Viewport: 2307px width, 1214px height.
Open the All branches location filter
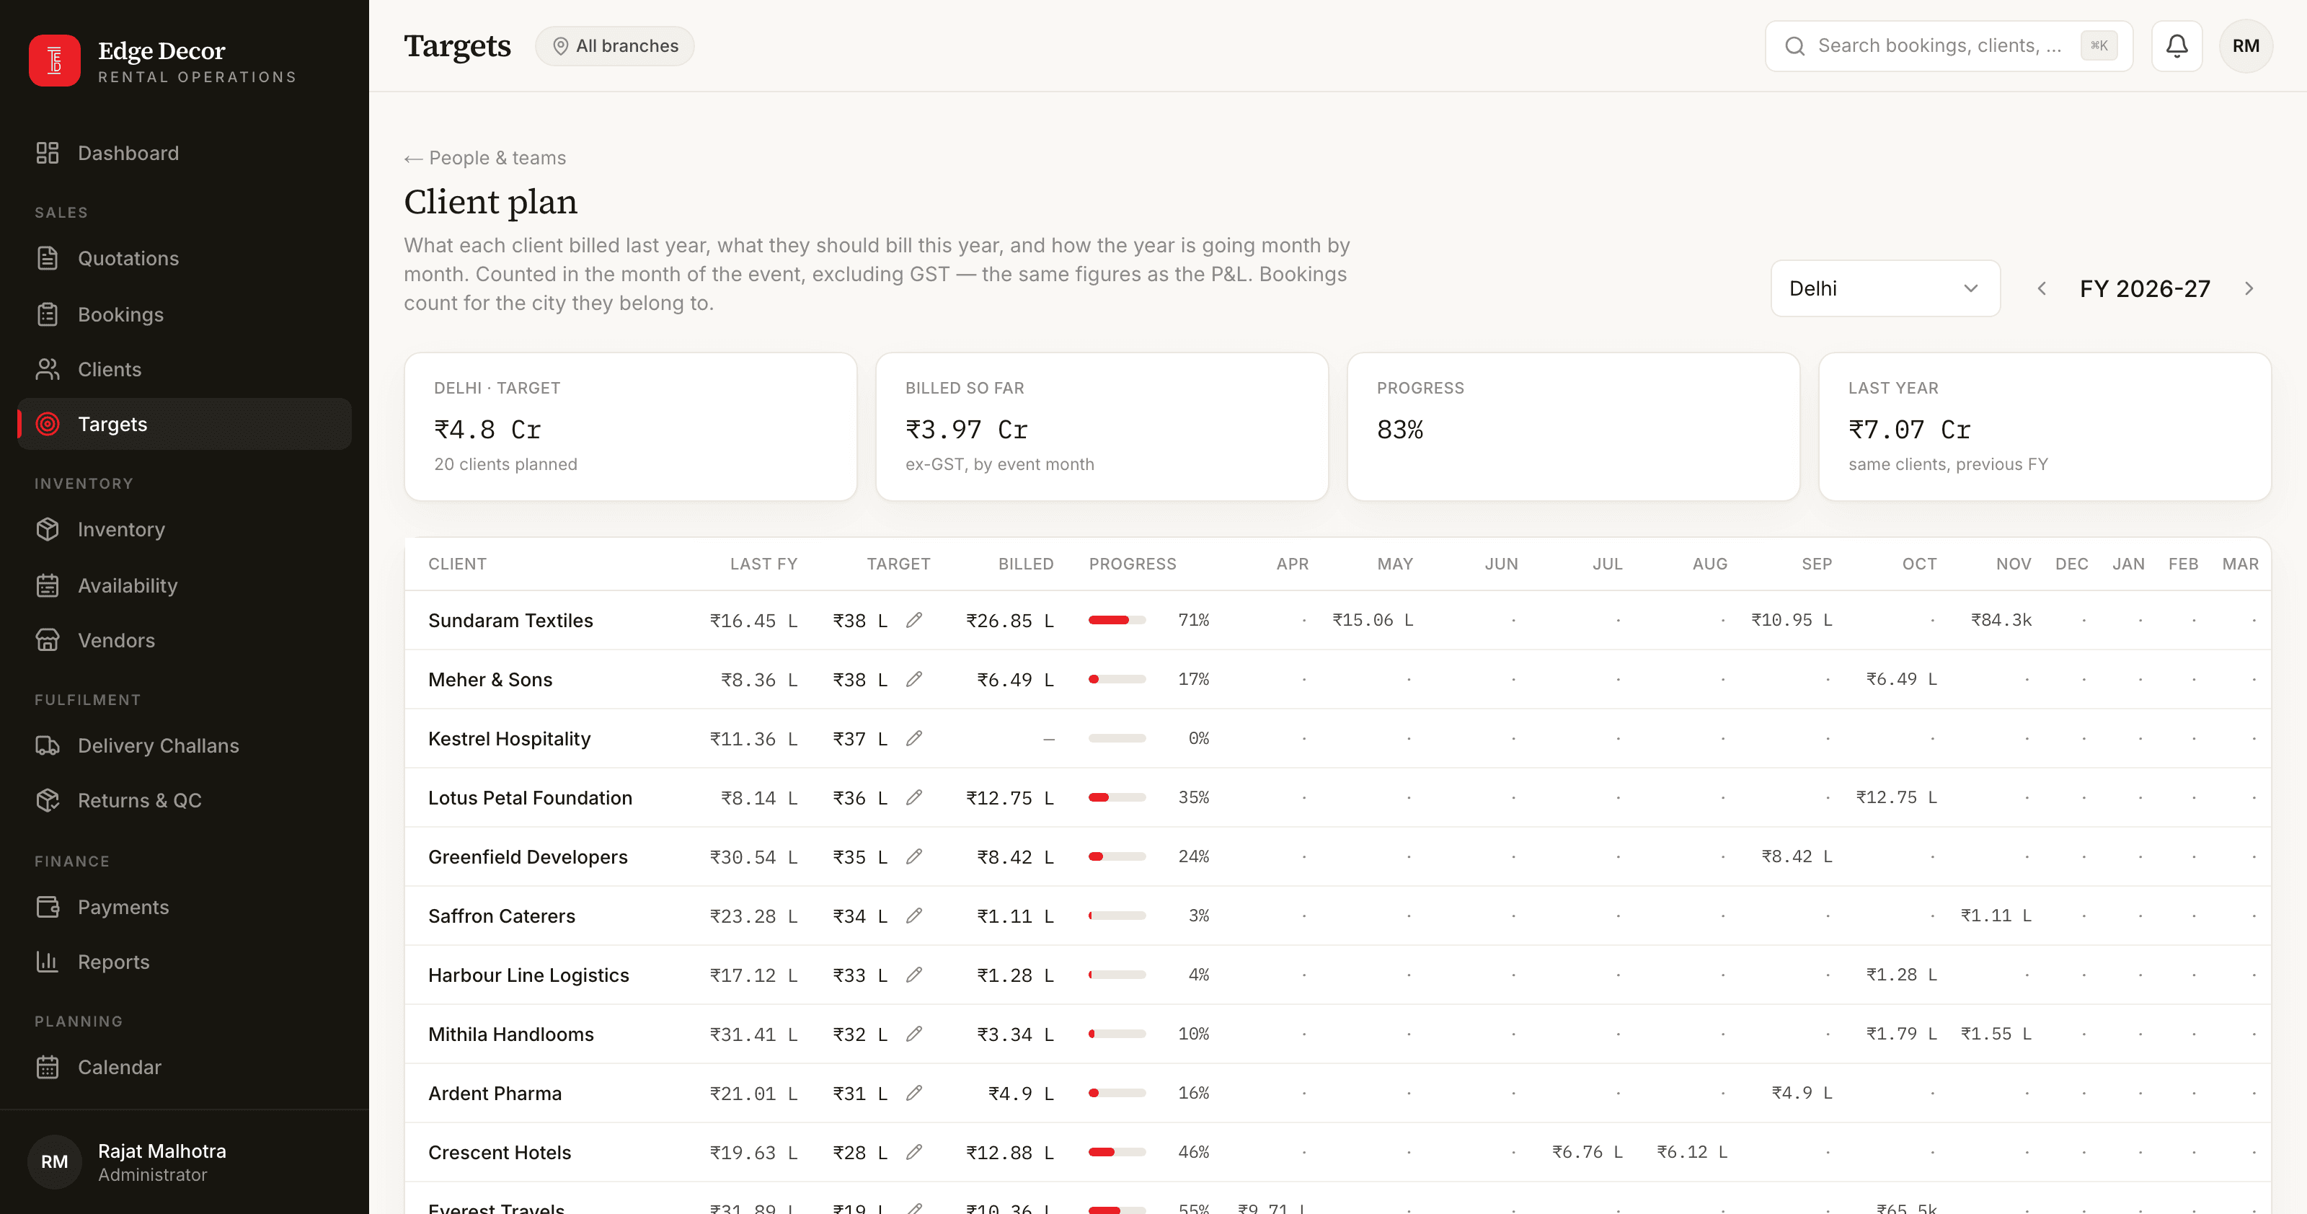tap(614, 45)
